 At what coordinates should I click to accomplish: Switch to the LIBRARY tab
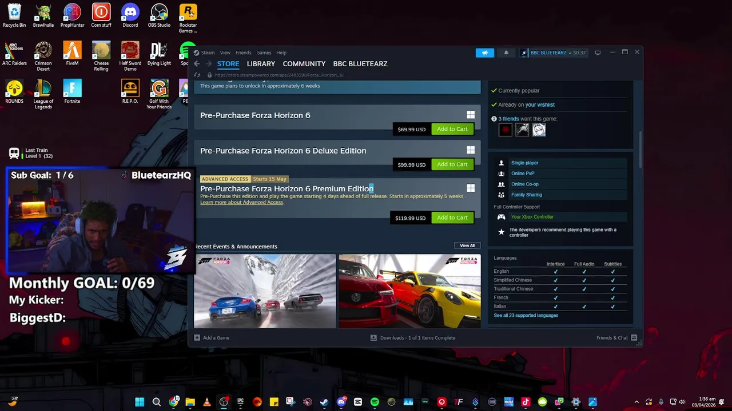pos(261,64)
